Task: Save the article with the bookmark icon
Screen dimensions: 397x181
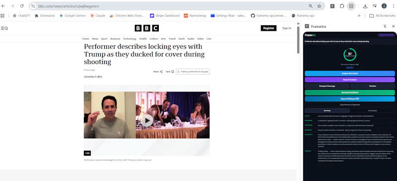Action: (170, 72)
